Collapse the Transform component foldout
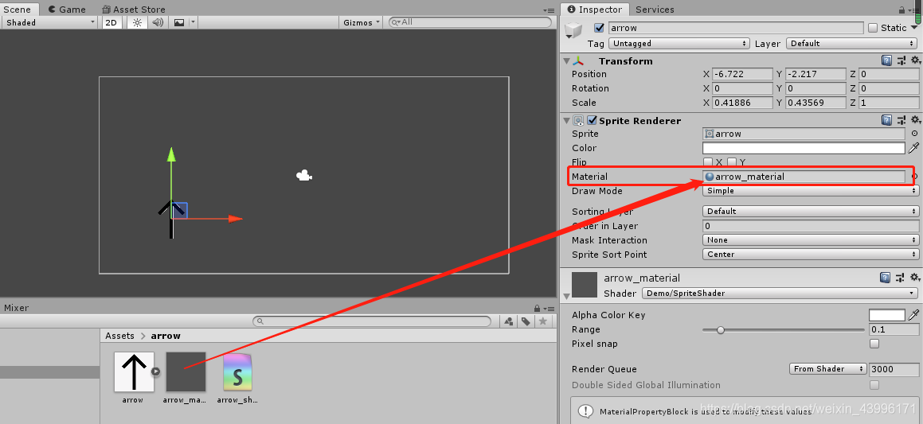Viewport: 923px width, 424px height. point(566,60)
